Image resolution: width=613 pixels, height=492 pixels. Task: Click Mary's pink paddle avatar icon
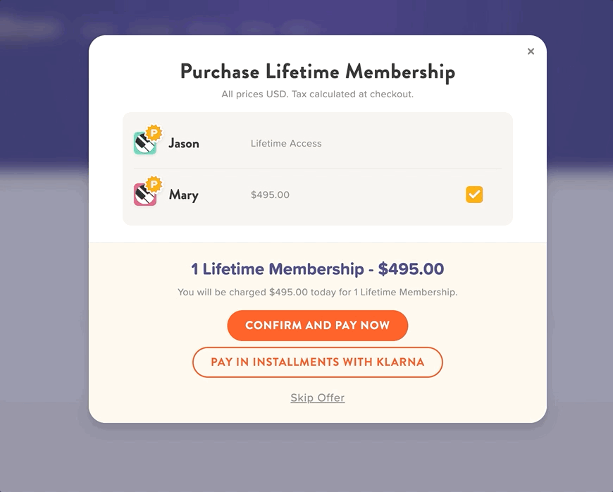pyautogui.click(x=144, y=196)
